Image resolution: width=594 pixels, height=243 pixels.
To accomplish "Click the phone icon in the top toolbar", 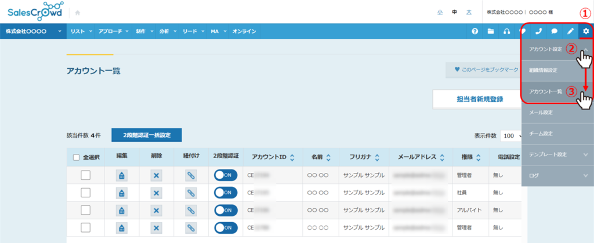I will click(539, 31).
